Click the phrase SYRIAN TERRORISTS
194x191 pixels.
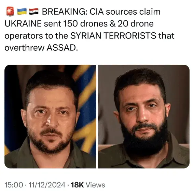pos(113,36)
